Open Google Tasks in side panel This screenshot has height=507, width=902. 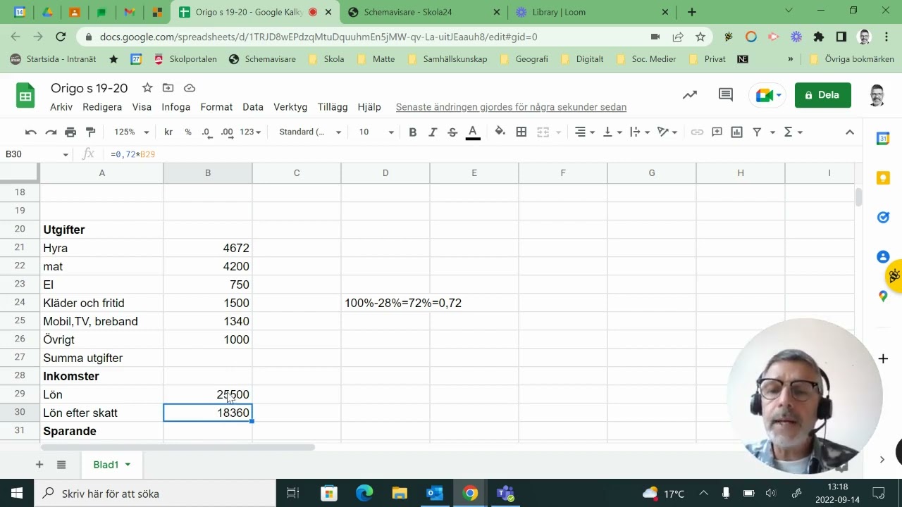(x=883, y=218)
